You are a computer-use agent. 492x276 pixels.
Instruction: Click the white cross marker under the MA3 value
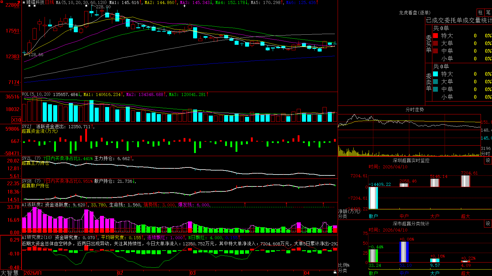(184, 6)
